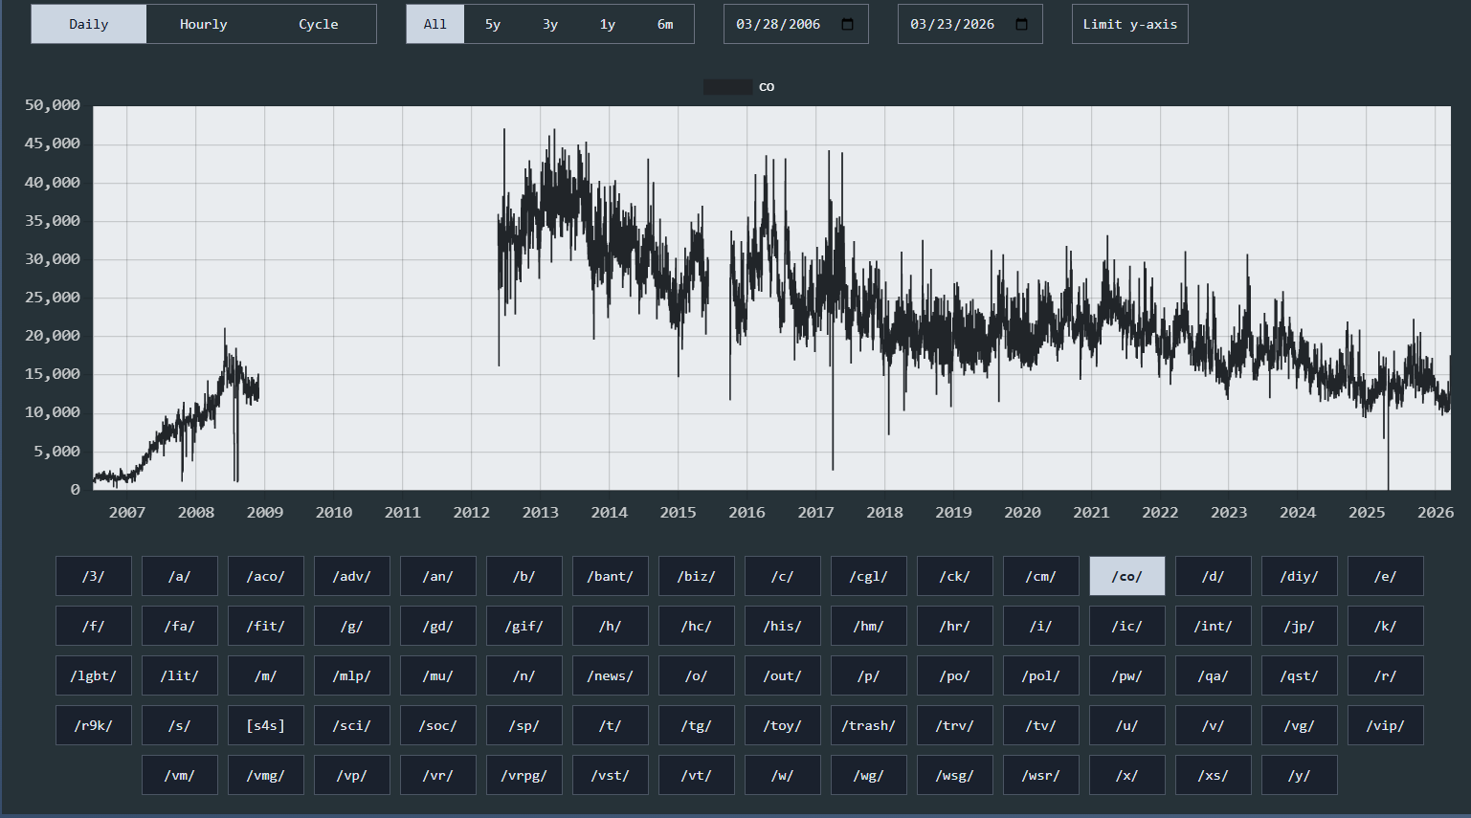Select the 5y time range
This screenshot has height=818, width=1471.
[x=493, y=24]
